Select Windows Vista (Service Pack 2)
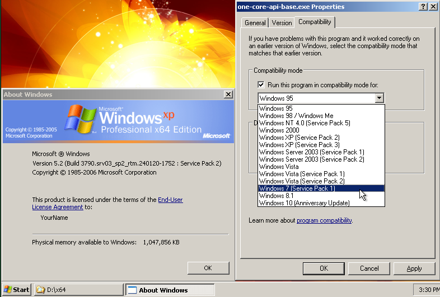Screen dimensions: 440x297 click(321, 181)
